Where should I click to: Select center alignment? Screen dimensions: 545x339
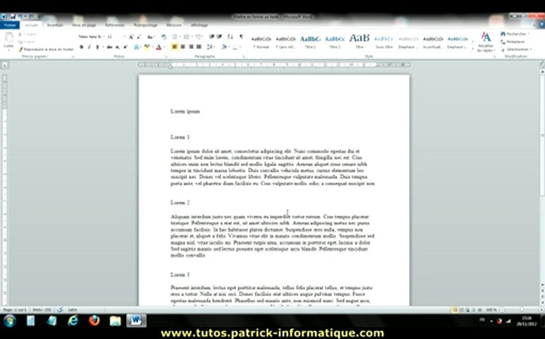coord(183,47)
